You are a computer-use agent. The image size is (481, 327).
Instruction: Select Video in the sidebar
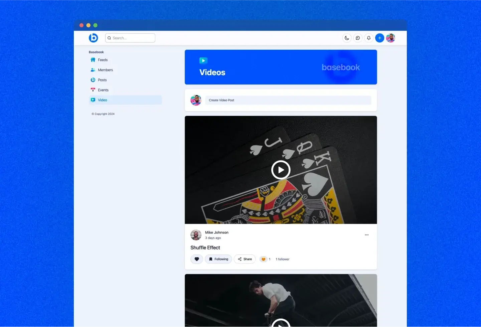point(125,100)
